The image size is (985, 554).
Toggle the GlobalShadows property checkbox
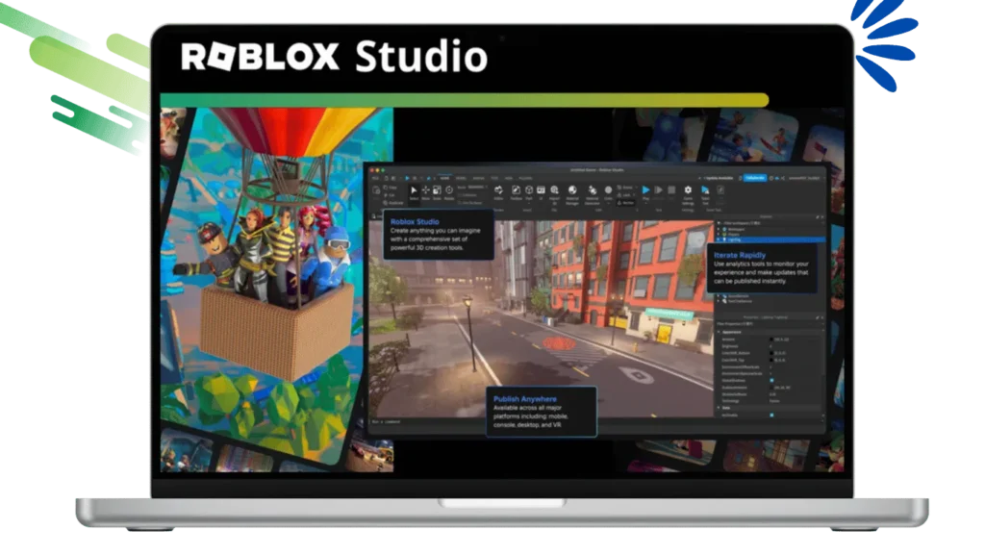pyautogui.click(x=772, y=380)
